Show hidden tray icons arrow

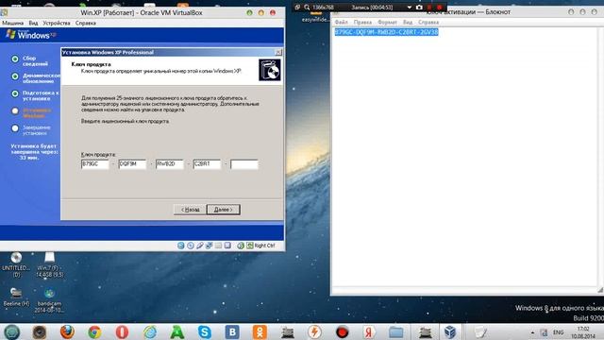[532, 332]
